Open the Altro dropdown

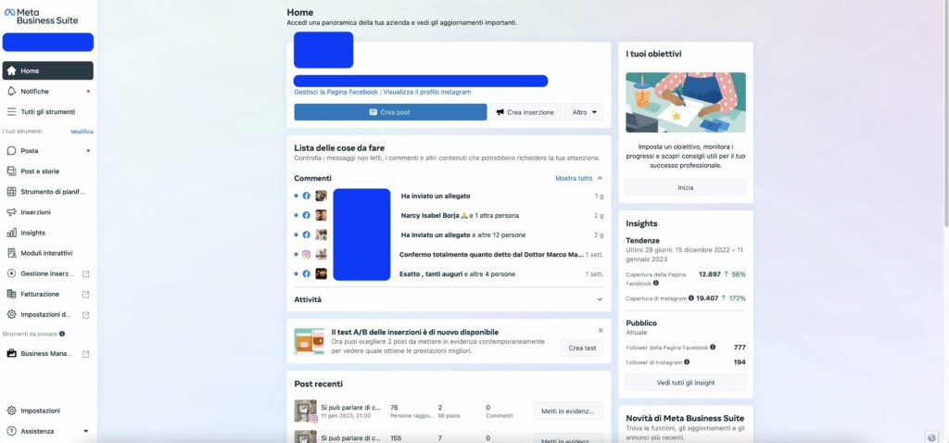584,112
